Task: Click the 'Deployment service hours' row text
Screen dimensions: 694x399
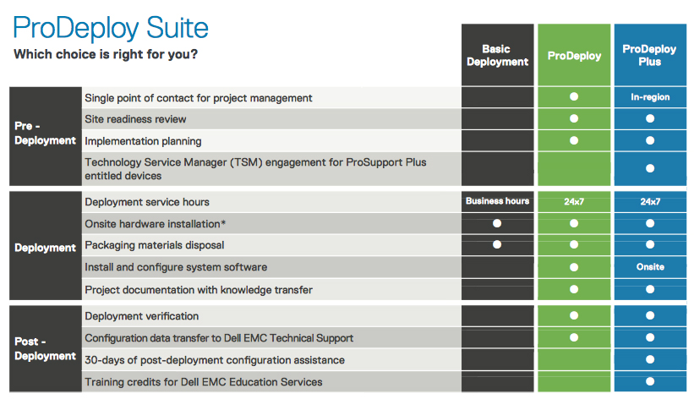Action: [x=147, y=202]
